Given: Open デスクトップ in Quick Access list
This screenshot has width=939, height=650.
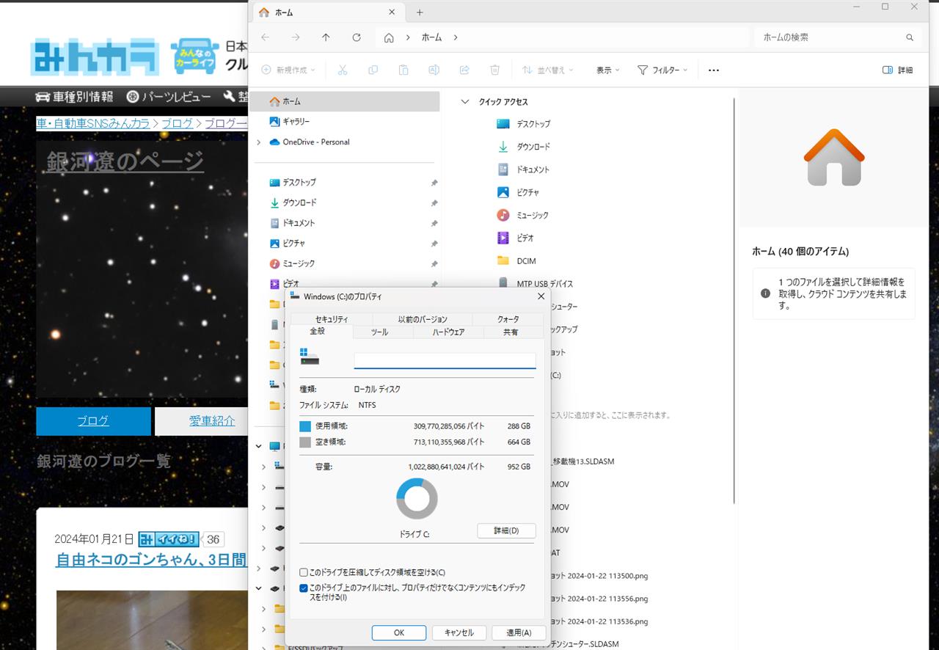Looking at the screenshot, I should [x=533, y=124].
